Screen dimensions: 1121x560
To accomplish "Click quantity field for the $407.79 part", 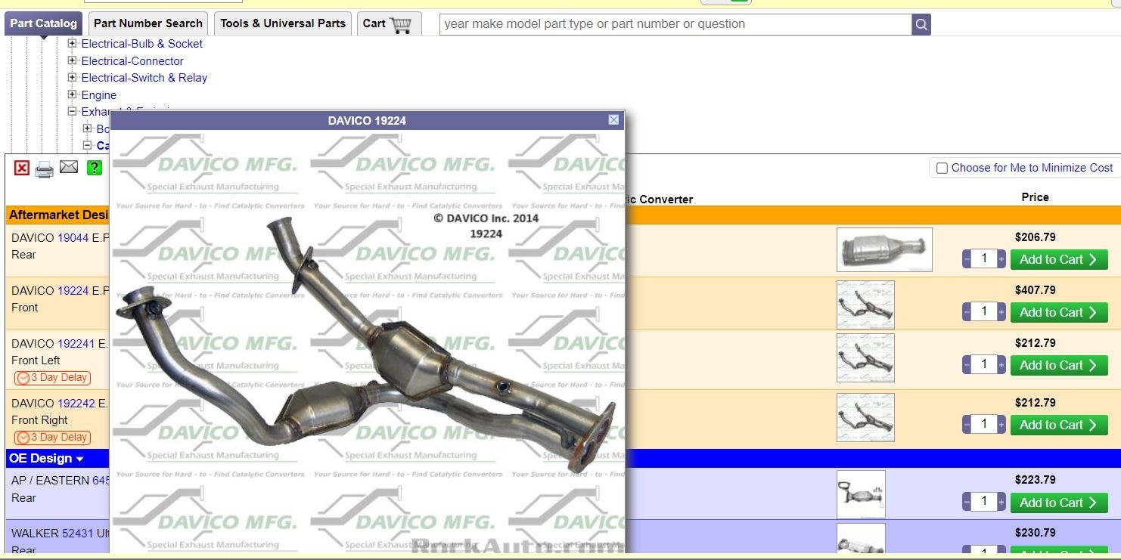I will (984, 312).
